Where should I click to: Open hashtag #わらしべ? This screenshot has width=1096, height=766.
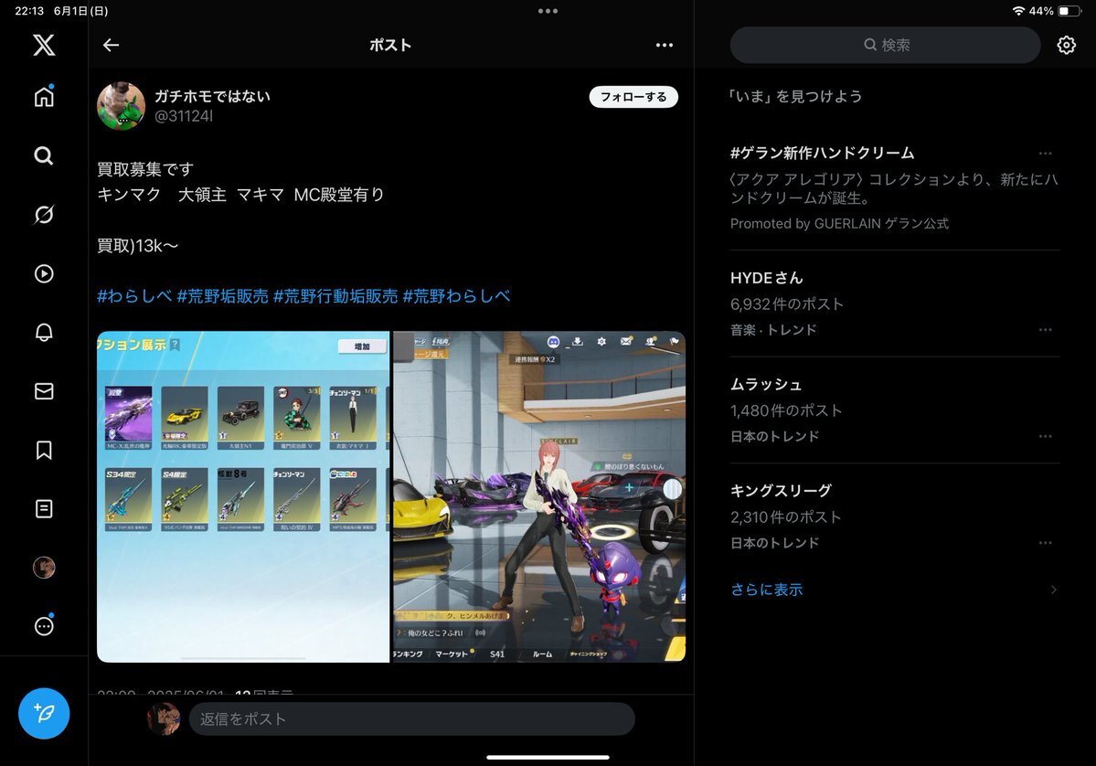(134, 296)
